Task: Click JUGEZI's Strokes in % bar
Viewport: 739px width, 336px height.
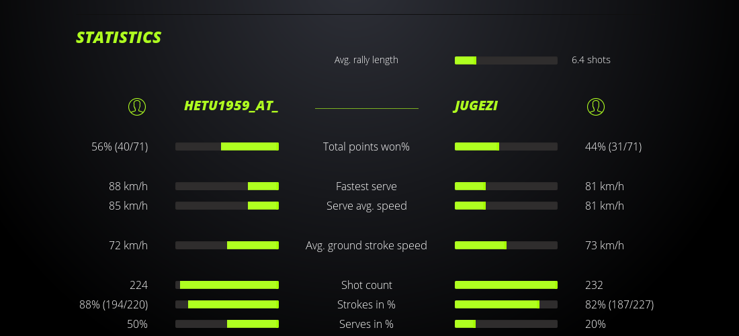Action: click(506, 304)
